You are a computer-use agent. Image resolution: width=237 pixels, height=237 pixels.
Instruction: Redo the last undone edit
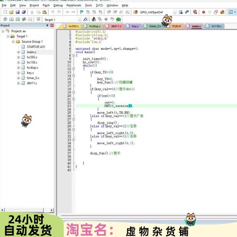click(x=59, y=12)
